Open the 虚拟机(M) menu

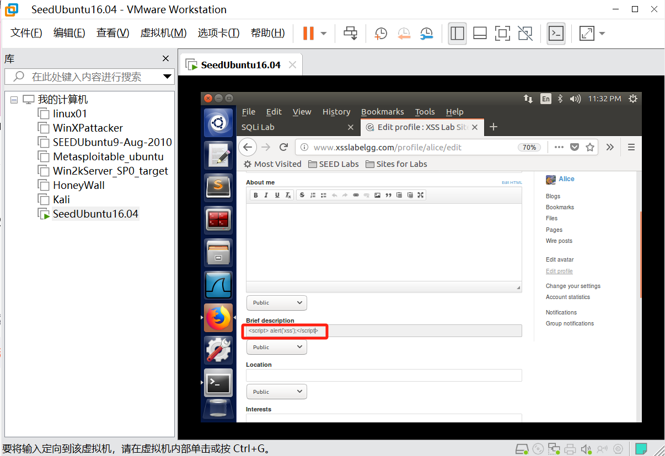pos(164,33)
